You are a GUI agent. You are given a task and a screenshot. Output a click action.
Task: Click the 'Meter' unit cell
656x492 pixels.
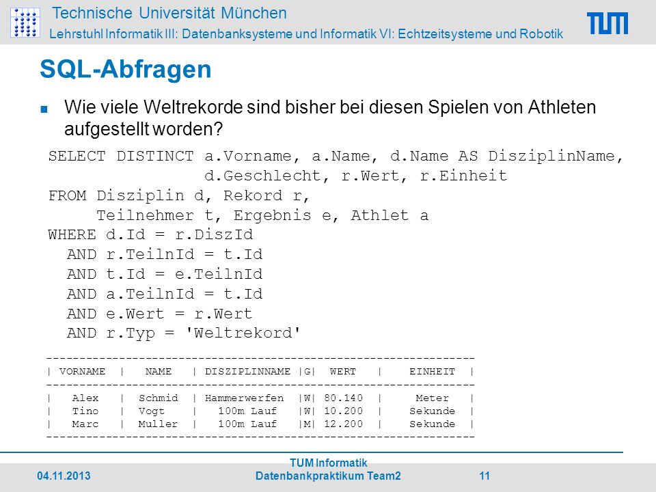click(x=432, y=398)
